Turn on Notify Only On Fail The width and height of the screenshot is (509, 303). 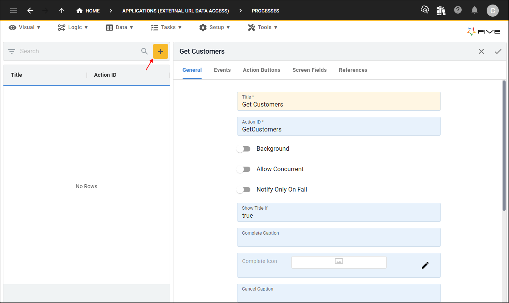(244, 189)
